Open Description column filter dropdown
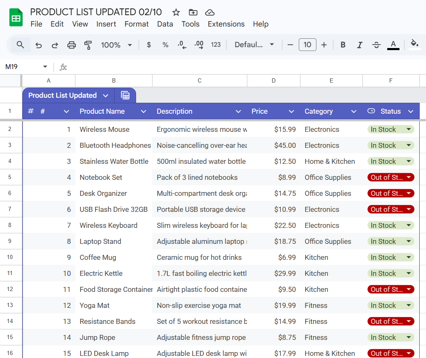The image size is (426, 358). tap(238, 111)
